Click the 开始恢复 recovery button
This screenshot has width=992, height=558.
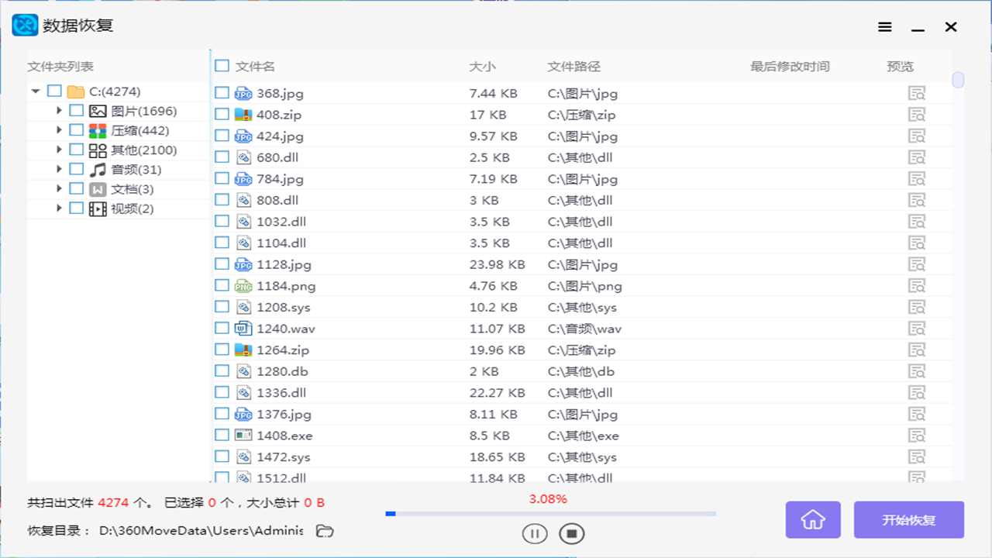[908, 520]
